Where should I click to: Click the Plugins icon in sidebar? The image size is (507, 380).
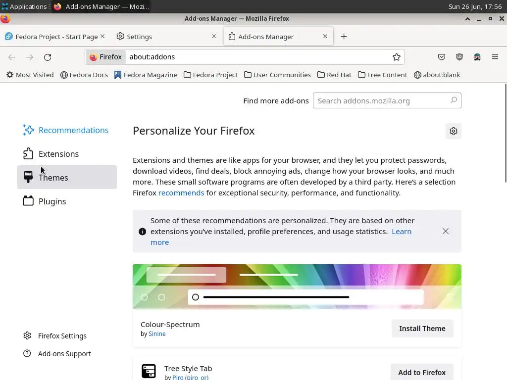28,201
